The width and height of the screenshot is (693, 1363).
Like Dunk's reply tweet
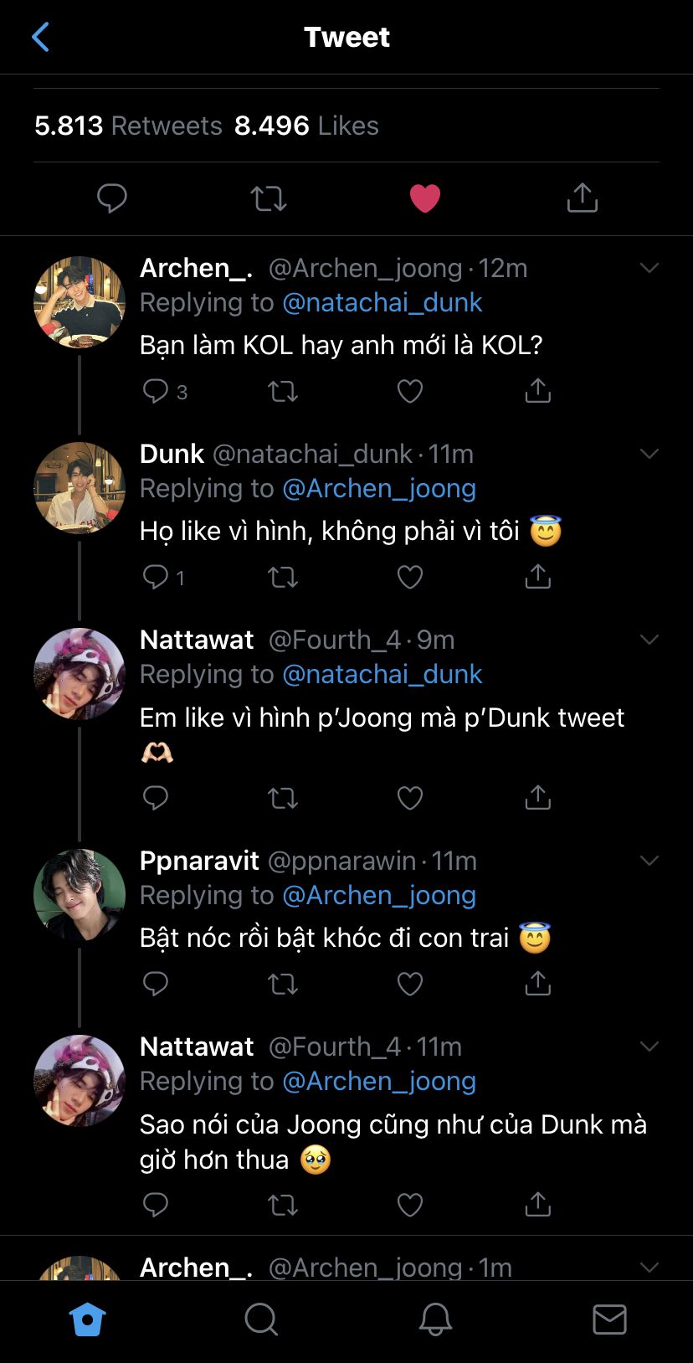coord(409,577)
